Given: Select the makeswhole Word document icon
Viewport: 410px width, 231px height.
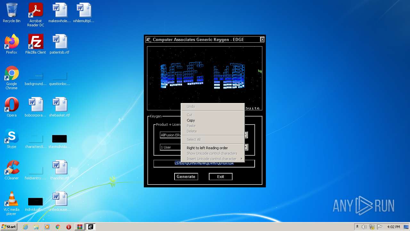Looking at the screenshot, I should pos(60,13).
